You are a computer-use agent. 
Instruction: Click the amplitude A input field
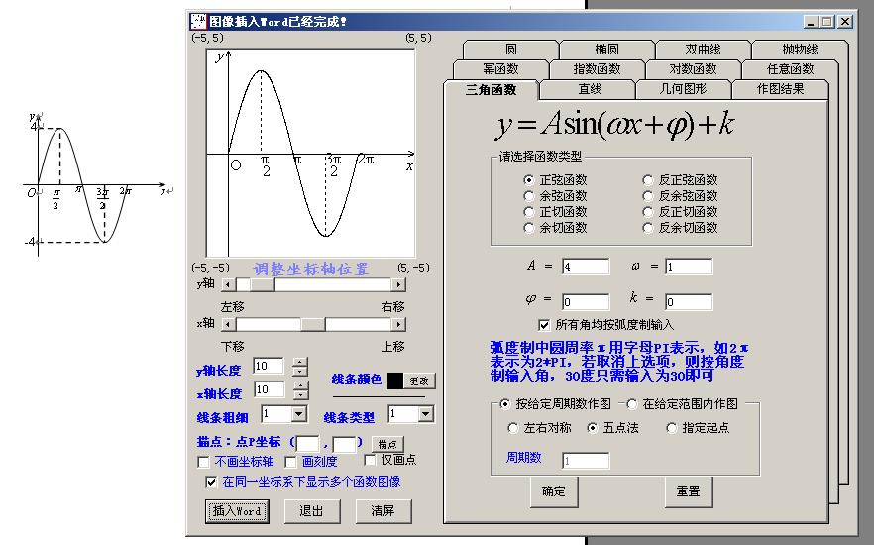[585, 267]
